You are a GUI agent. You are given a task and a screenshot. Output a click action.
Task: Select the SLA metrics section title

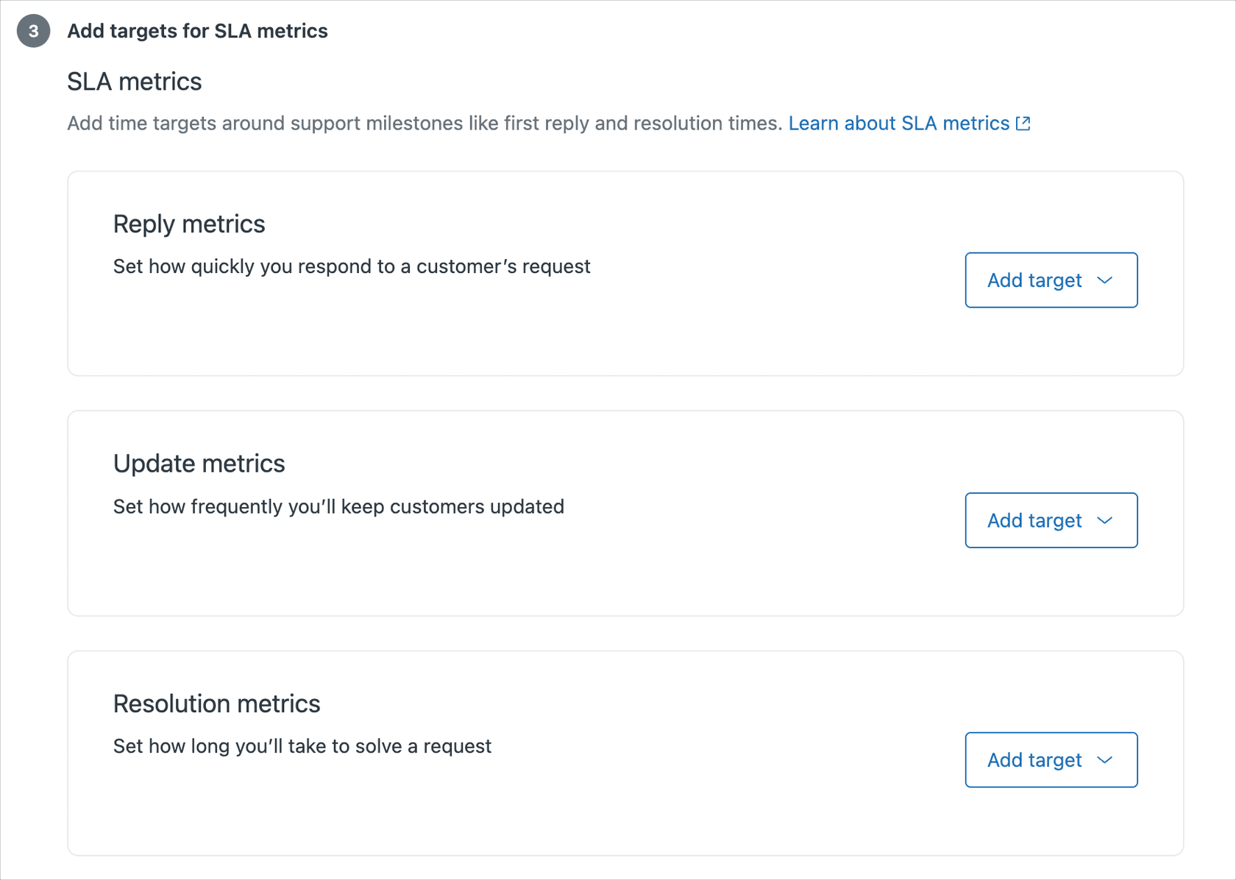135,82
